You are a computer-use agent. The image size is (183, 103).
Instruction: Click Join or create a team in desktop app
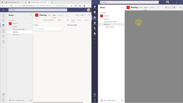coord(108,100)
